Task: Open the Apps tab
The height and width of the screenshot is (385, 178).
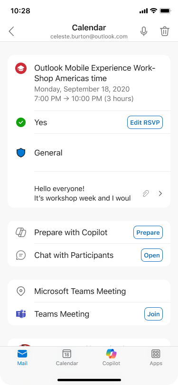Action: [x=156, y=357]
